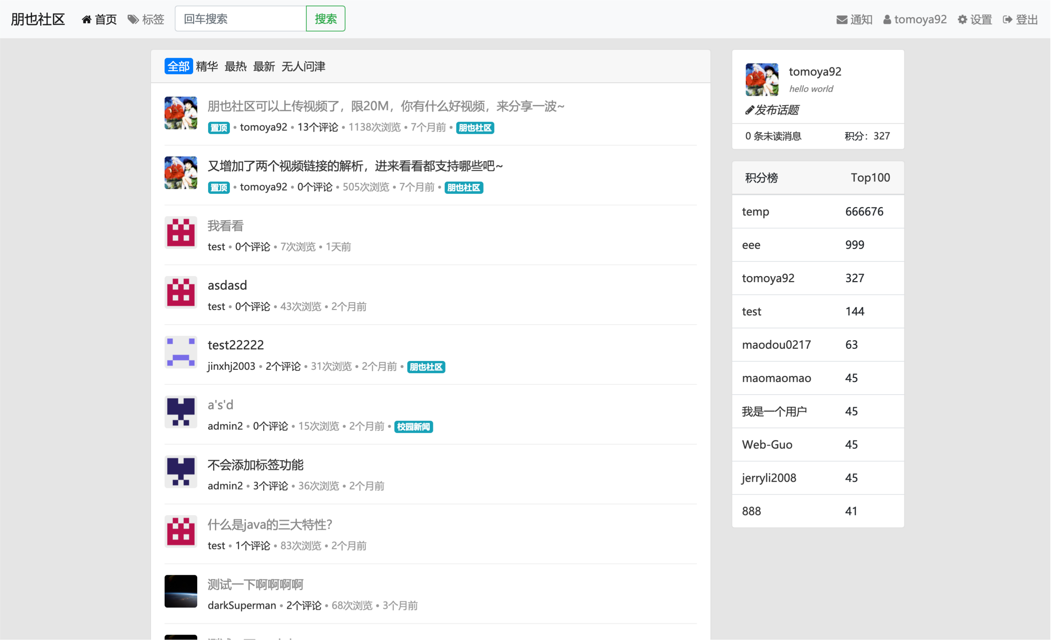Click darkSuperman's topic thumbnail

[180, 591]
